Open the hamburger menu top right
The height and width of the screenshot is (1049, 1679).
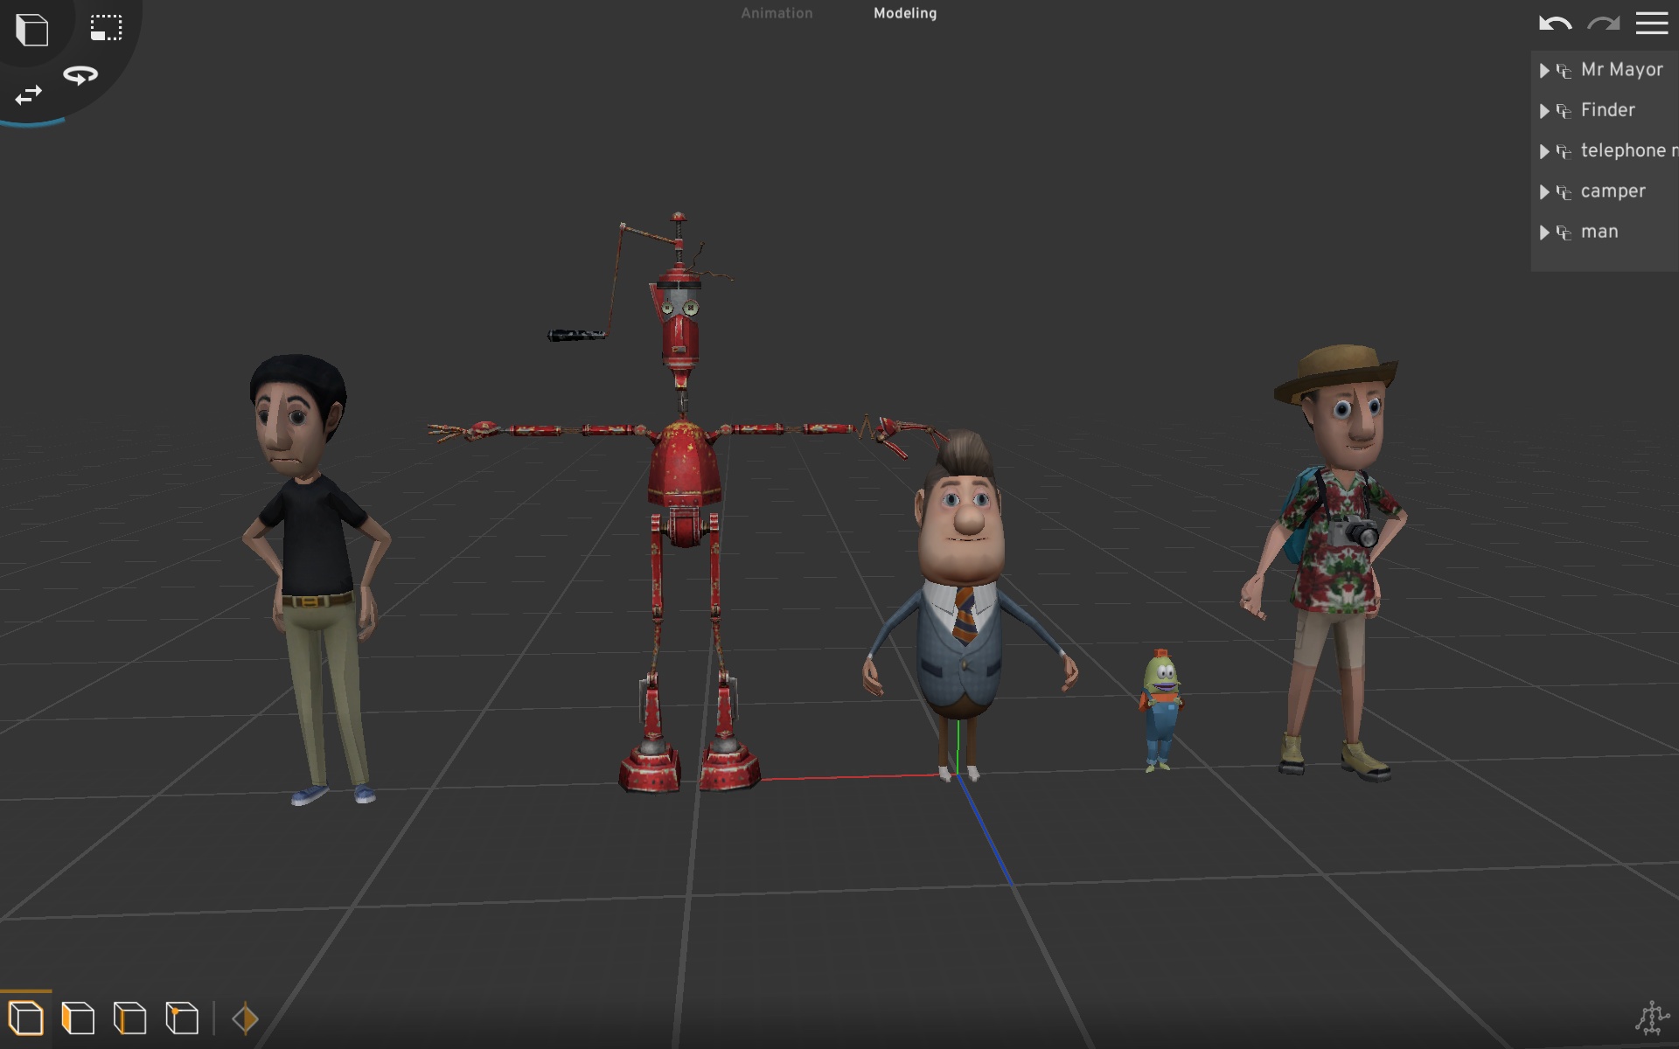click(1652, 24)
